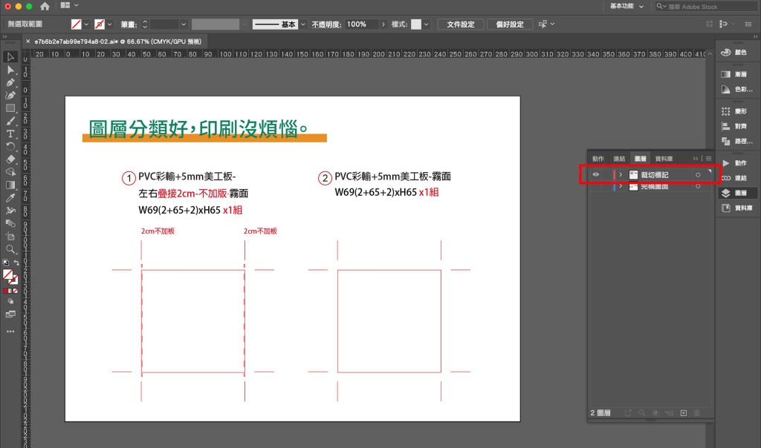Switch to the 動作 panel tab
Image resolution: width=761 pixels, height=448 pixels.
click(598, 159)
